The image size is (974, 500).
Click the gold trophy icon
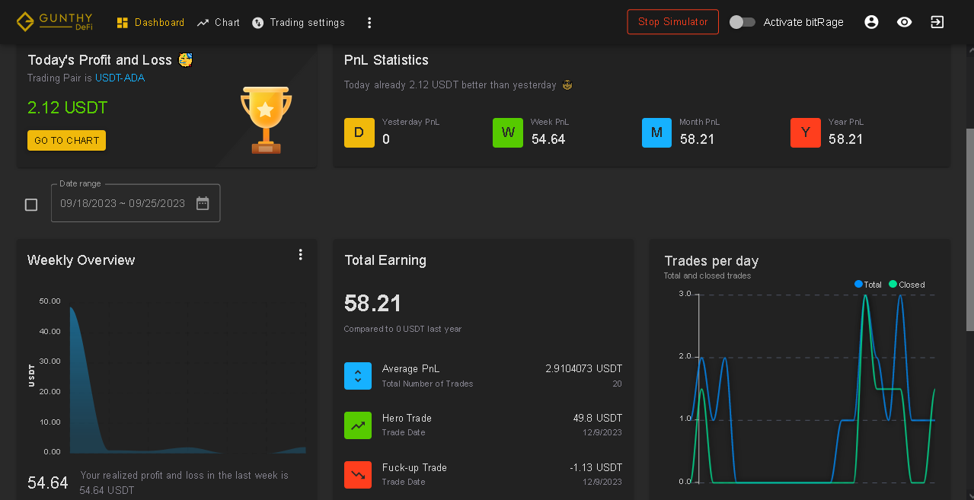(x=266, y=119)
